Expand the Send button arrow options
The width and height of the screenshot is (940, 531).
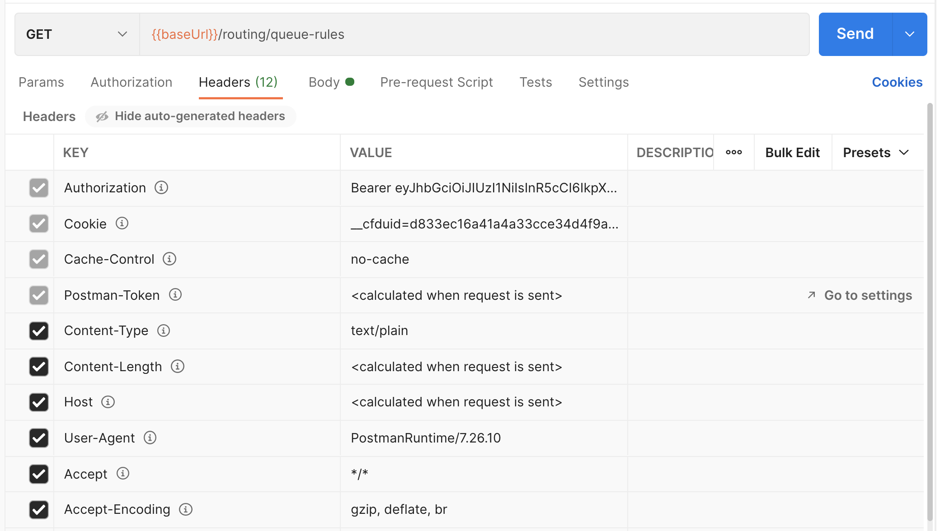pos(909,34)
